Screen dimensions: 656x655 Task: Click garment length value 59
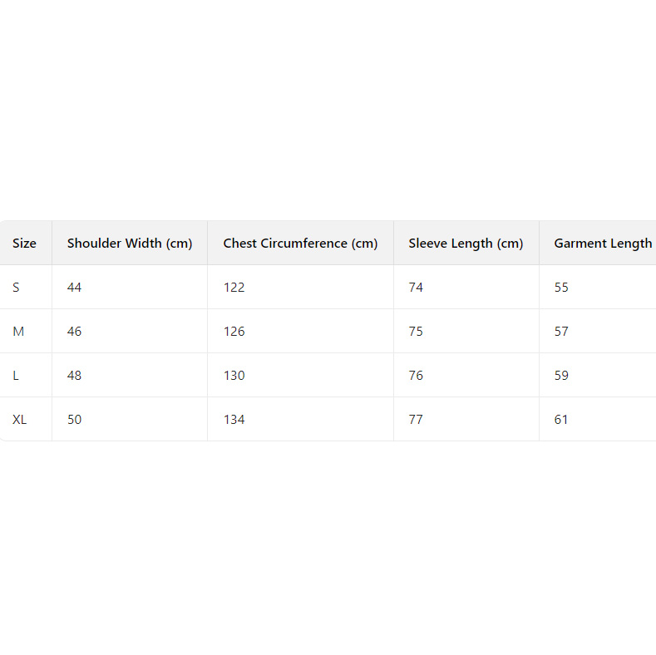pos(561,376)
